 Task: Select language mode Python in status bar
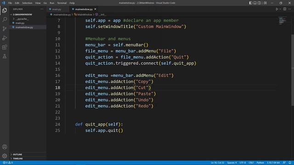260,163
